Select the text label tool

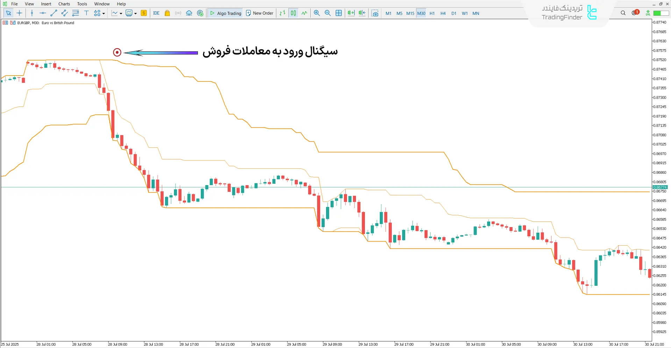point(86,13)
